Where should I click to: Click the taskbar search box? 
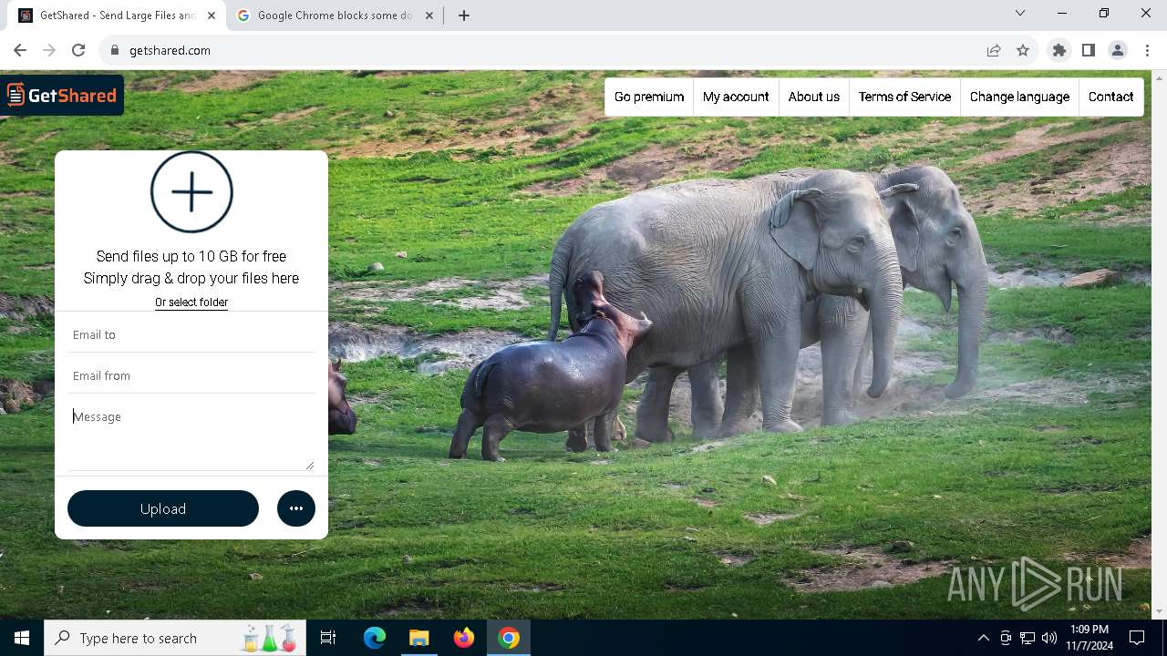coord(175,638)
